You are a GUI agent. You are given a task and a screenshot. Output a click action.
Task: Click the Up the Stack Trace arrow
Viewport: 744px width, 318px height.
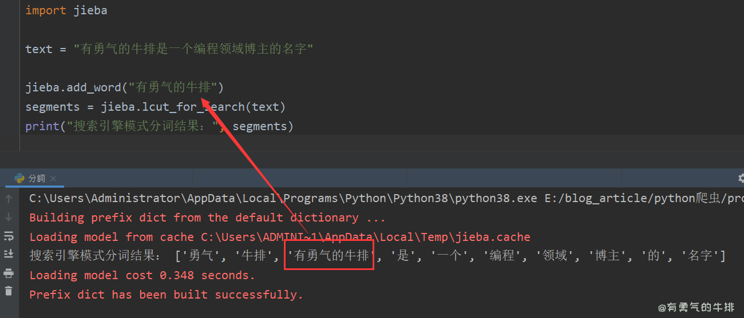(x=9, y=199)
